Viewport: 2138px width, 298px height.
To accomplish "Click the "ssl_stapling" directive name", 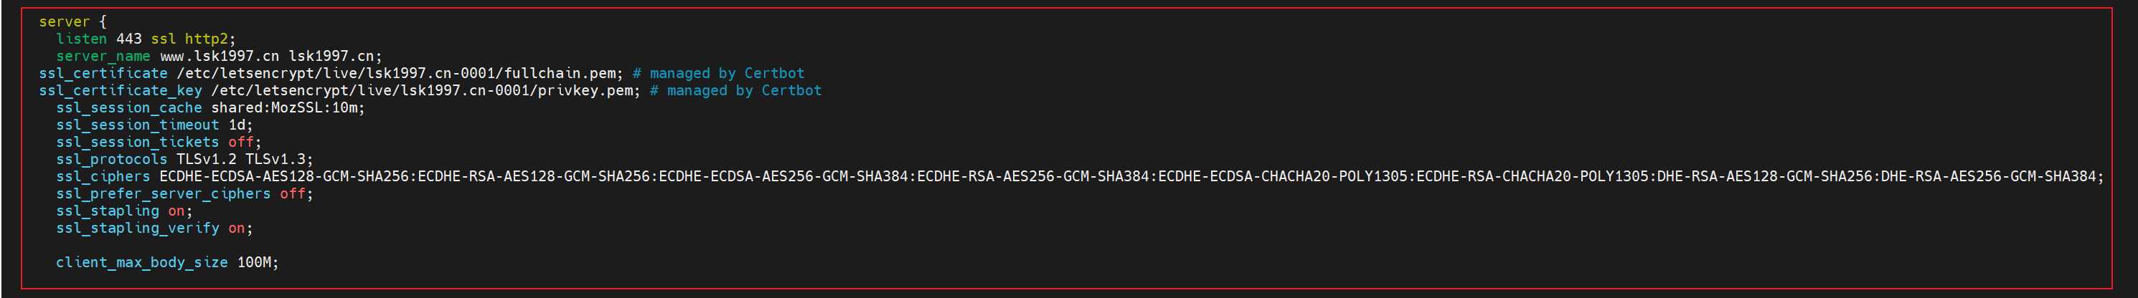I will tap(107, 211).
